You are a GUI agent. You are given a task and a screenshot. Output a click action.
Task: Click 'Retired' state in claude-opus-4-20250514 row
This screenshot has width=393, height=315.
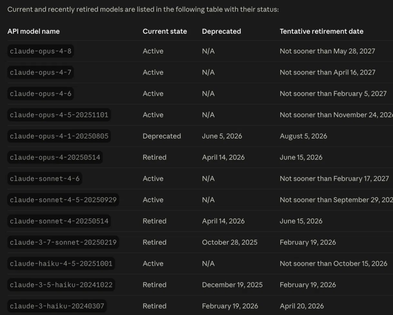(154, 157)
